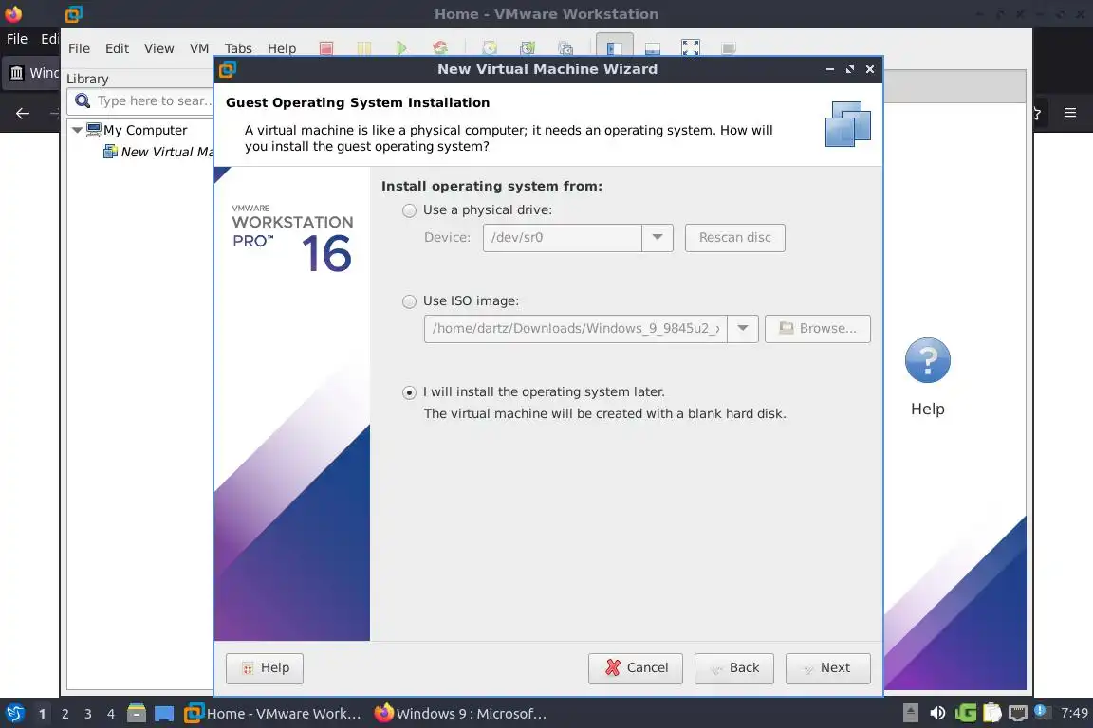The height and width of the screenshot is (728, 1093).
Task: Click the green network tray icon
Action: [966, 713]
